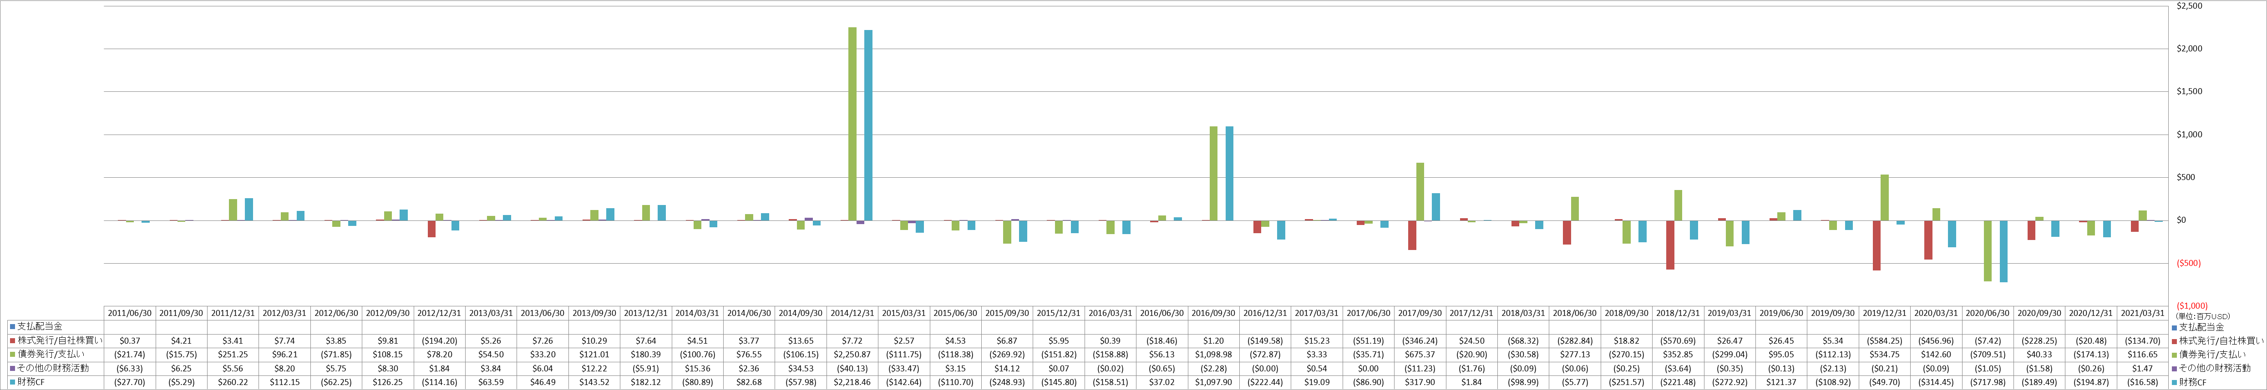Click the $2,250.87 cell
Screen dimensions: 2267x390
(852, 355)
